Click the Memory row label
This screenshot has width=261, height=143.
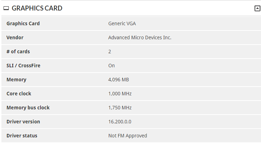click(x=16, y=80)
